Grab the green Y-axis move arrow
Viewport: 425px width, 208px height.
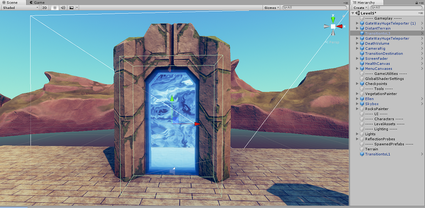tap(172, 98)
